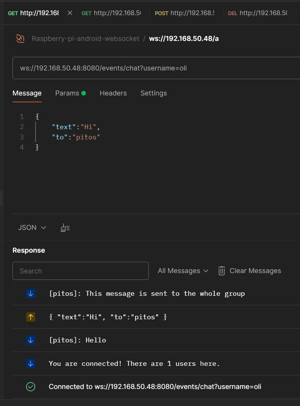The width and height of the screenshot is (300, 406).
Task: Open the Headers tab
Action: pos(113,93)
